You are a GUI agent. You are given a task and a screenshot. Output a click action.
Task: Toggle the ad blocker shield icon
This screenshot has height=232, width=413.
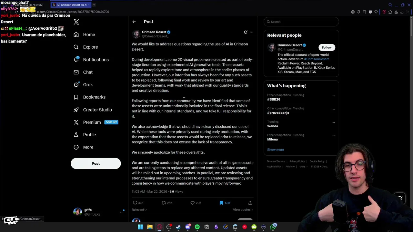[x=370, y=12]
